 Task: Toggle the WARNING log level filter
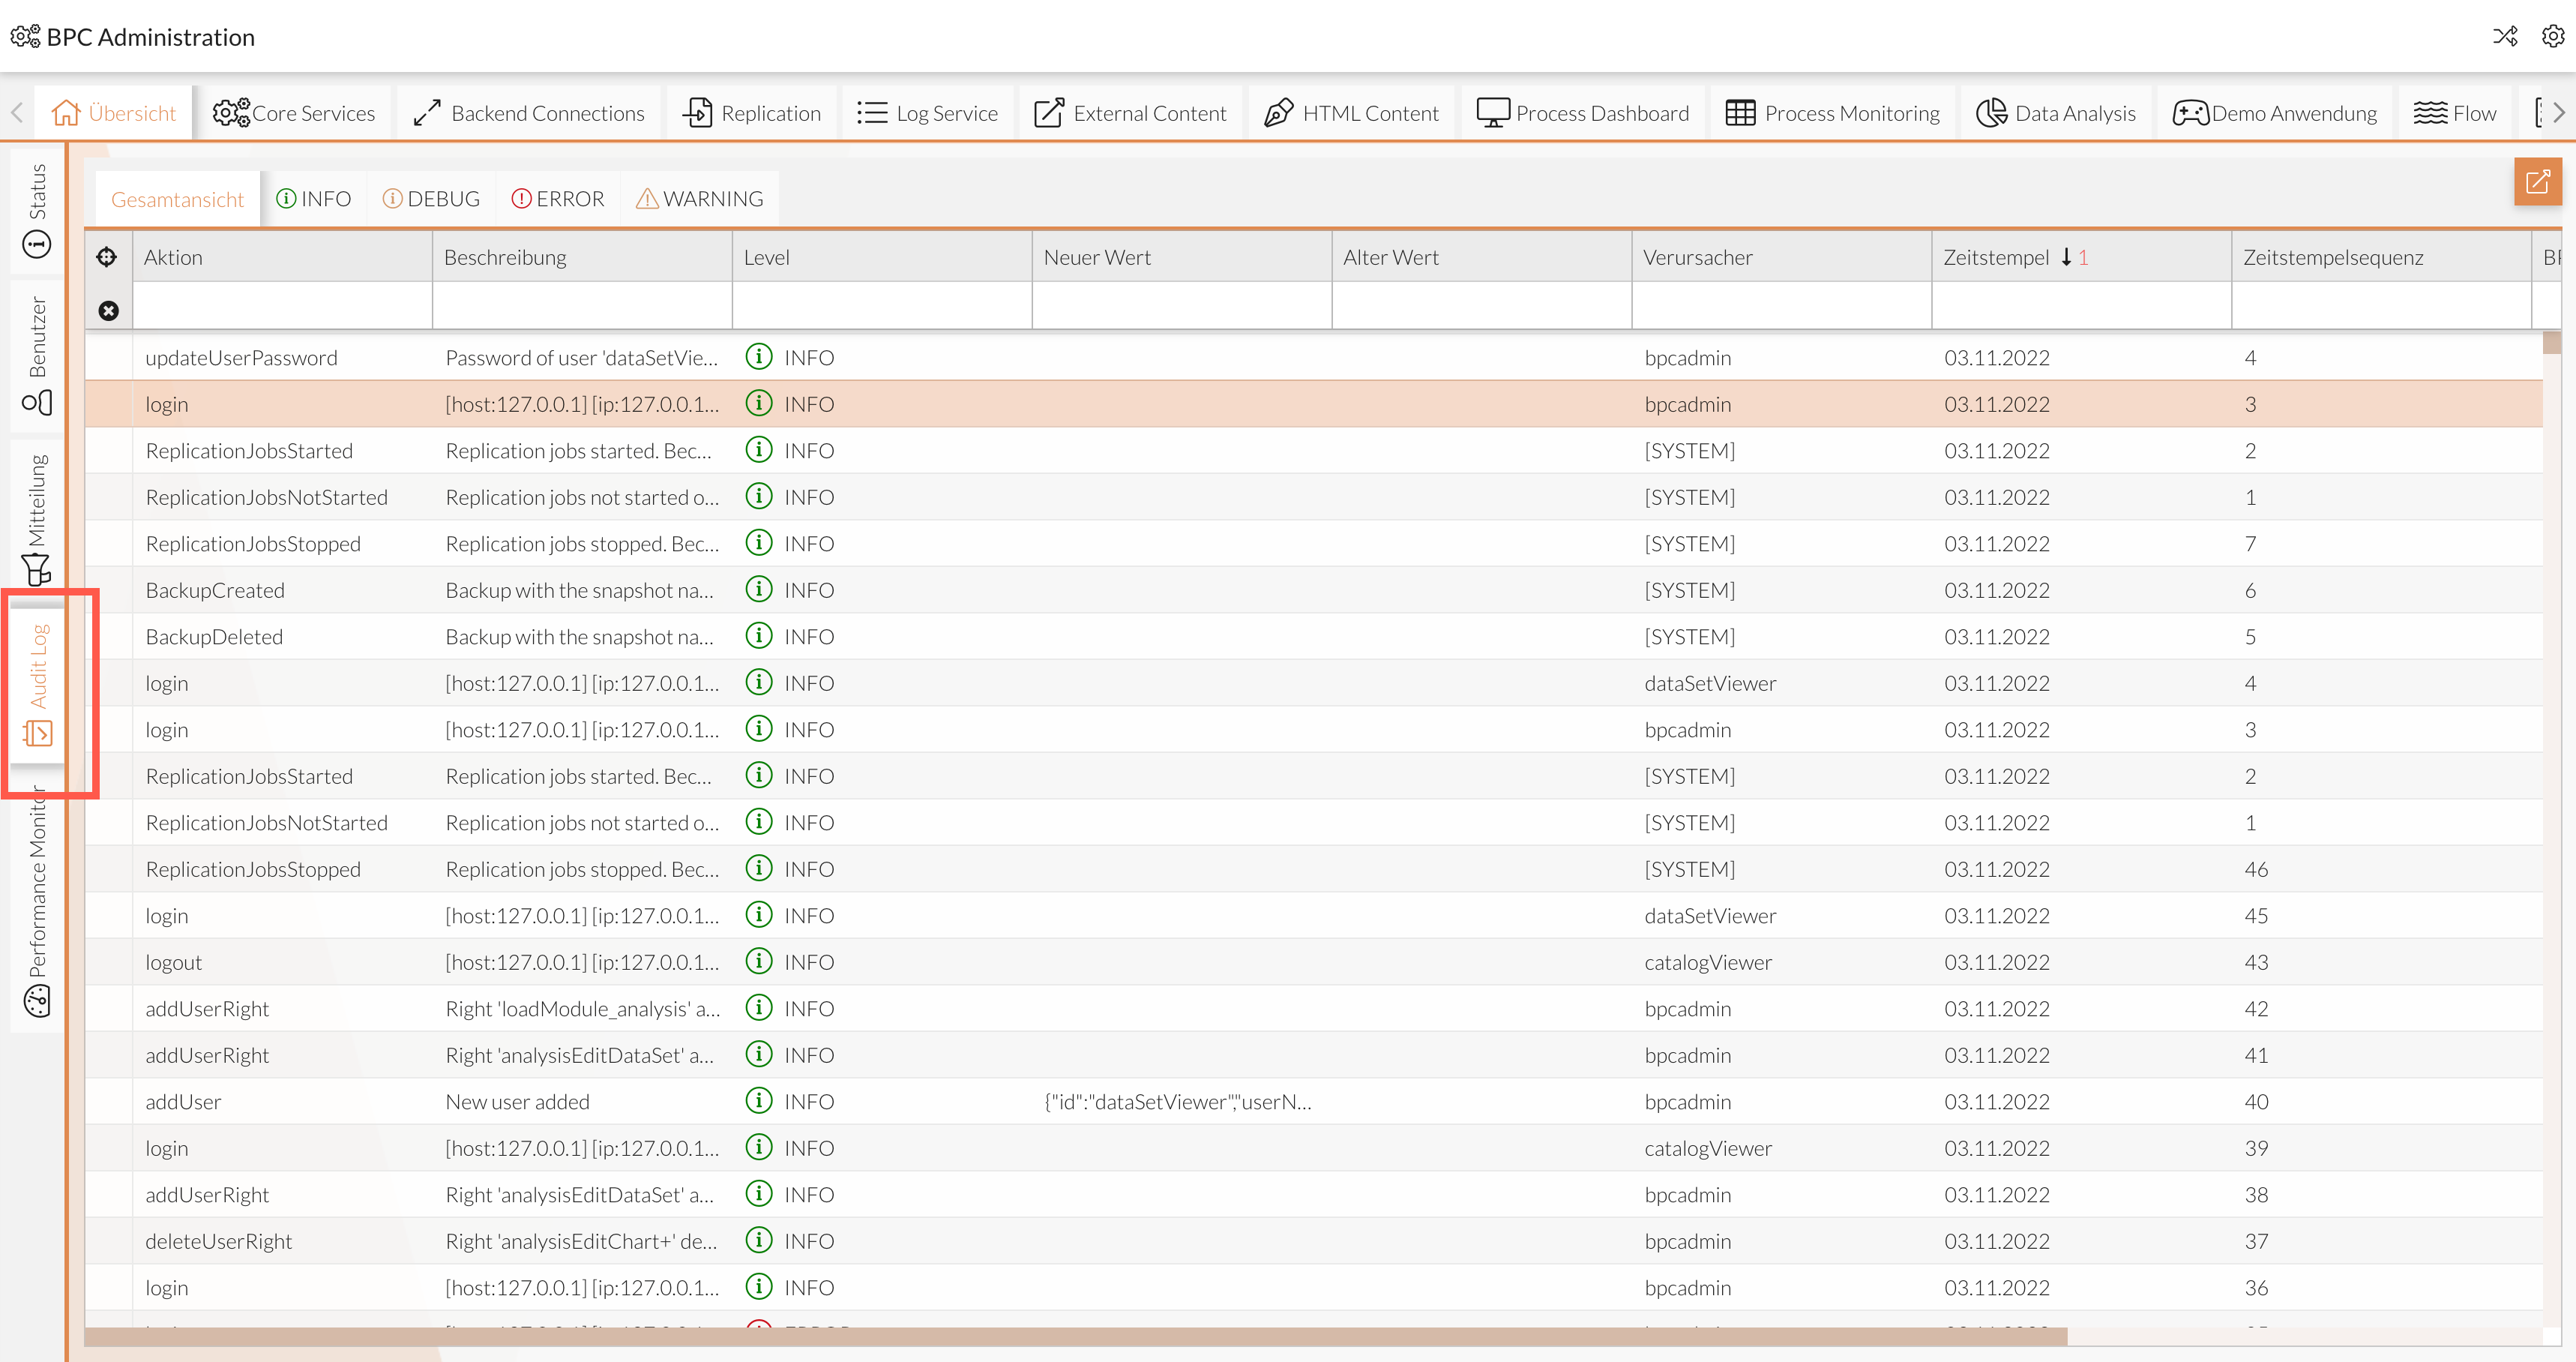[699, 198]
